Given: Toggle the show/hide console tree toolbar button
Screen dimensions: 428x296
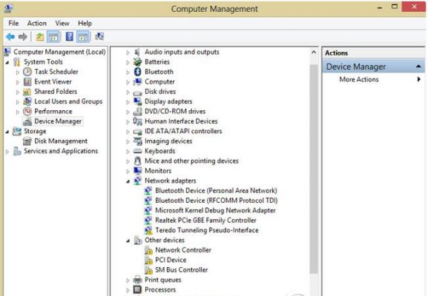Looking at the screenshot, I should click(x=53, y=36).
